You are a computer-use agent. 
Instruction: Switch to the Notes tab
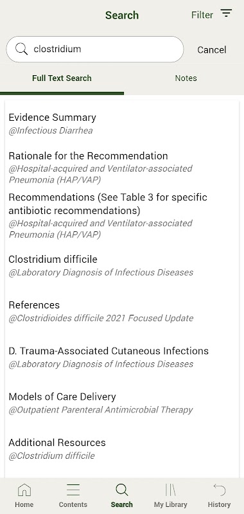[186, 78]
